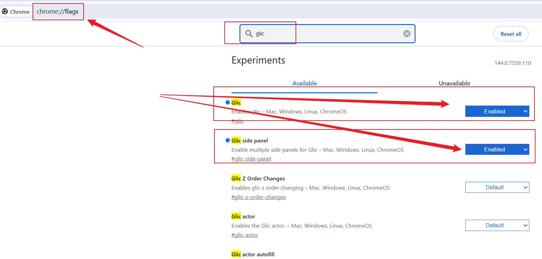This screenshot has width=542, height=259.
Task: Select the chrome://flags URL in the address bar
Action: click(x=58, y=12)
